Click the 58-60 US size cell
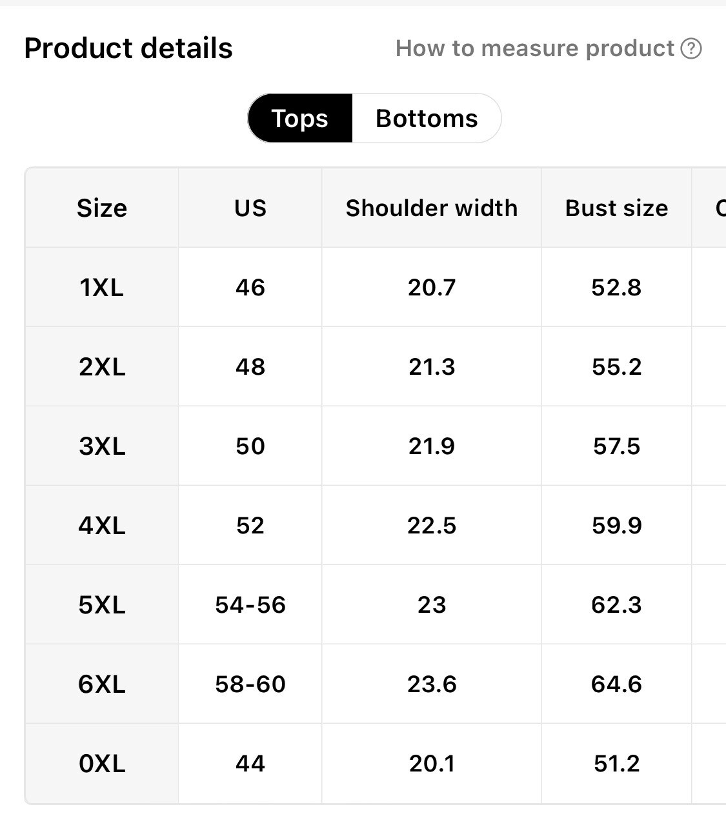The image size is (726, 816). pos(250,684)
